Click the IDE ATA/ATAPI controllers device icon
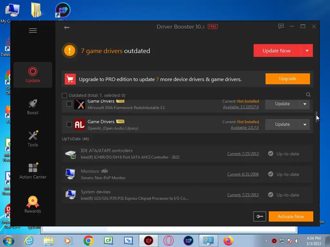The height and width of the screenshot is (247, 330). pyautogui.click(x=71, y=154)
